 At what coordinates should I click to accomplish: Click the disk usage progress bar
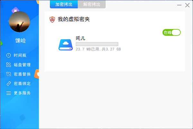click(x=97, y=44)
